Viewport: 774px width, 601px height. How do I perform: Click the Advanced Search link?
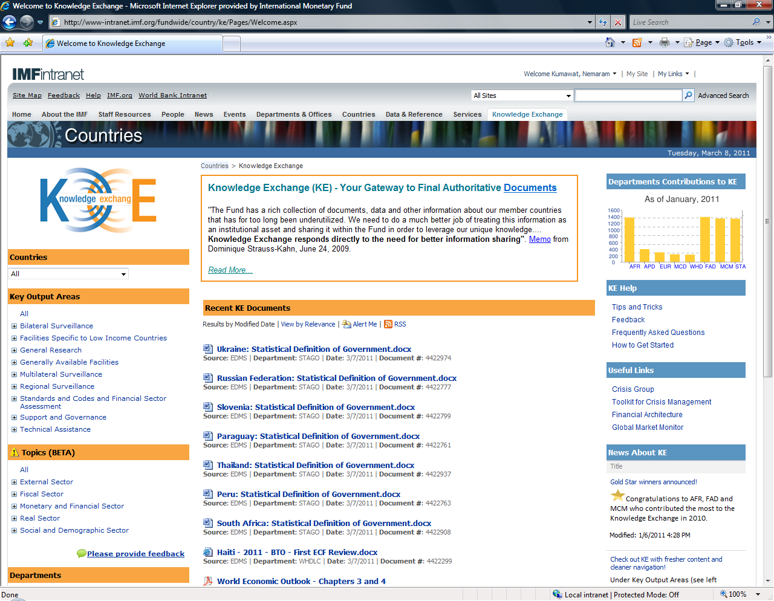click(x=723, y=96)
